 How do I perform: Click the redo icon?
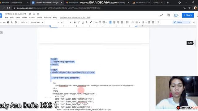[4, 23]
